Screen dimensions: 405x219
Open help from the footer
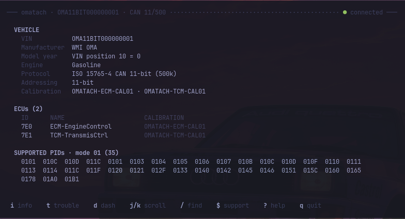pos(274,206)
